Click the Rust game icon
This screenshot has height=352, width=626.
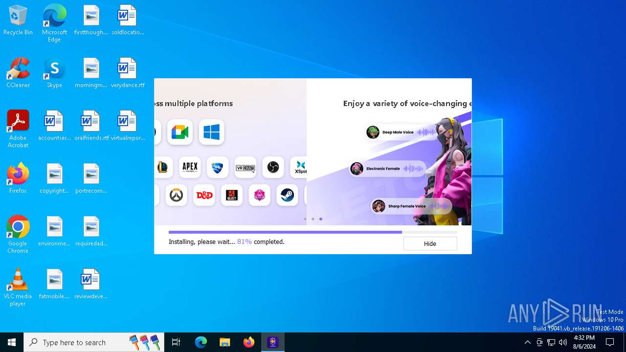tap(232, 196)
